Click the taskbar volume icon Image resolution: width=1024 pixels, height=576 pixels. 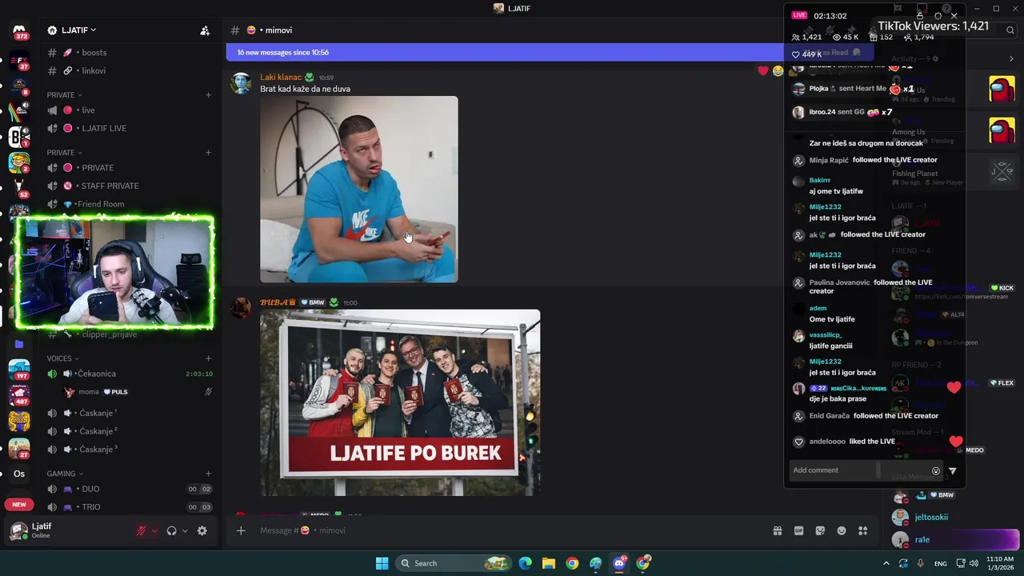[x=974, y=563]
